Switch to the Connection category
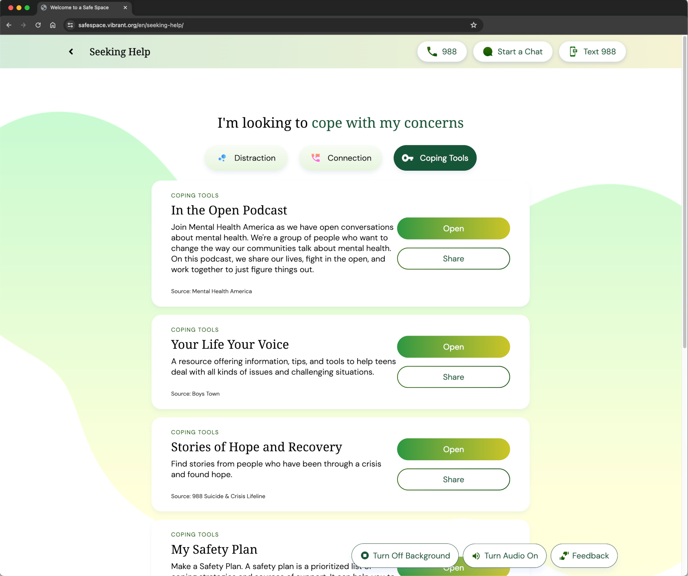The height and width of the screenshot is (576, 688). pos(341,158)
